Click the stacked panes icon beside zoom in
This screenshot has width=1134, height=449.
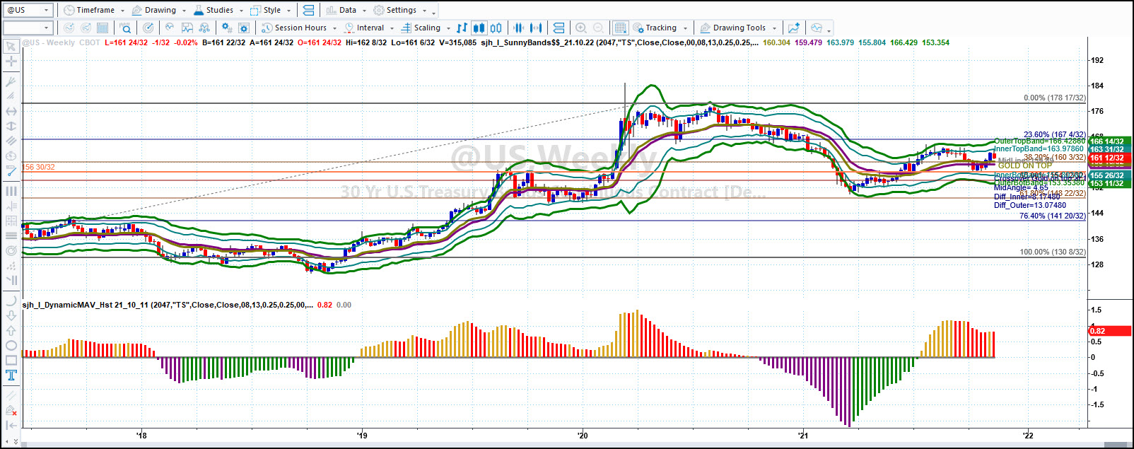tap(559, 28)
